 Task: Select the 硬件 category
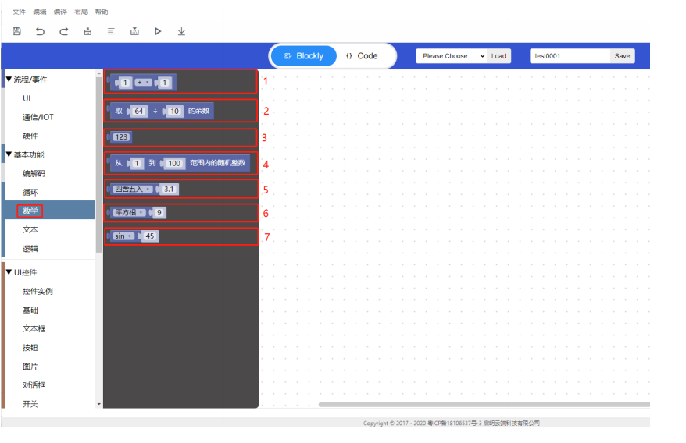coord(30,136)
